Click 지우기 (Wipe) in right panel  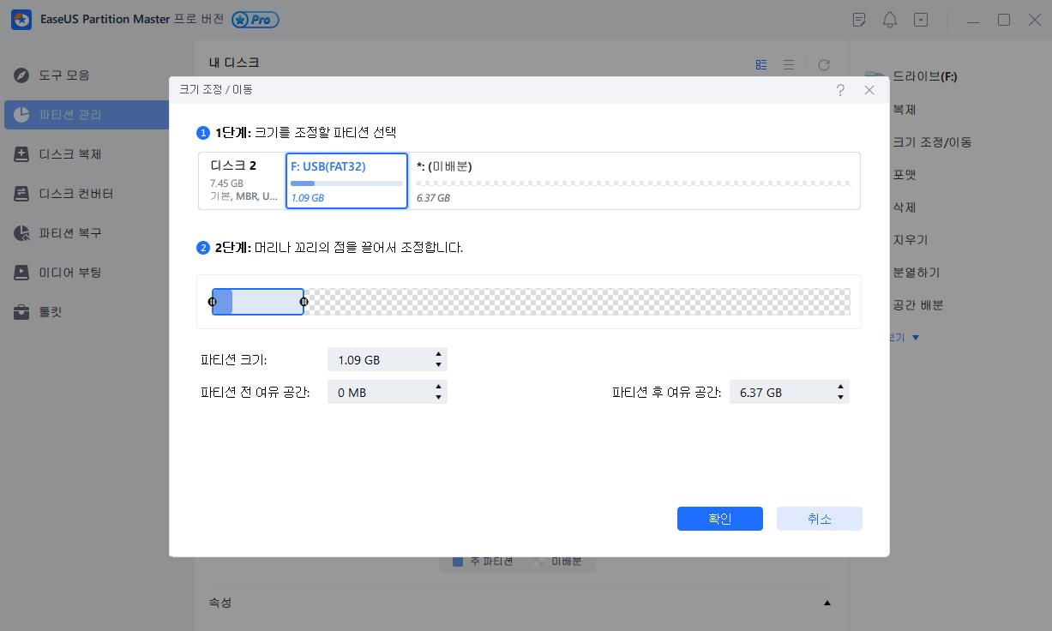point(911,240)
